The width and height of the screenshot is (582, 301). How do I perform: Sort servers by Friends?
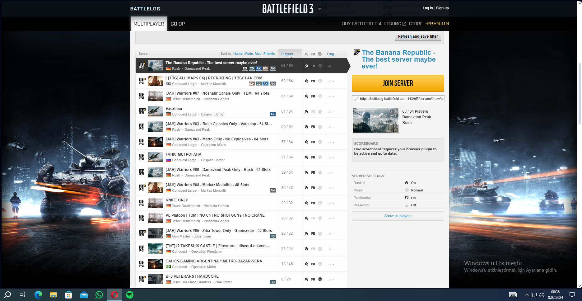(269, 54)
